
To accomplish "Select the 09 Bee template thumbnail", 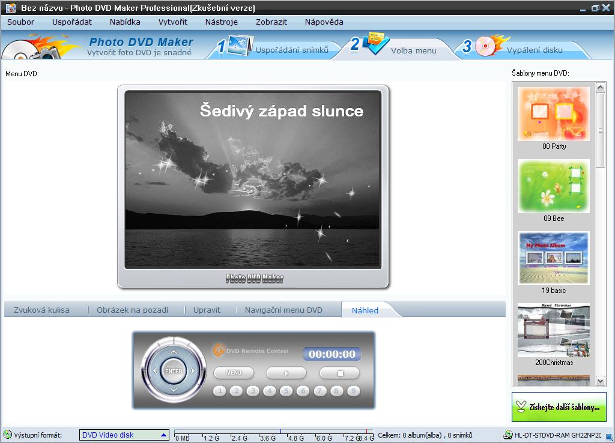I will coord(553,186).
